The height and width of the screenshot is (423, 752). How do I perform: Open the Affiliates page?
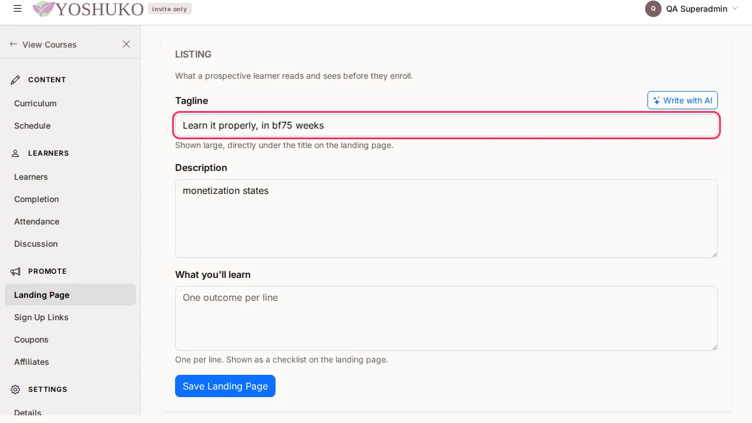pyautogui.click(x=32, y=362)
